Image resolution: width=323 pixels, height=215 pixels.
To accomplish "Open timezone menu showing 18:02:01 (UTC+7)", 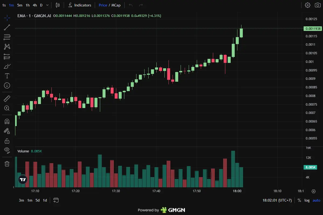I will [x=277, y=200].
